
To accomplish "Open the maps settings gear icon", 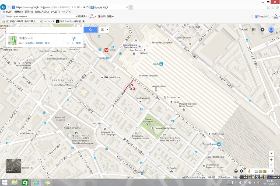I will [241, 171].
